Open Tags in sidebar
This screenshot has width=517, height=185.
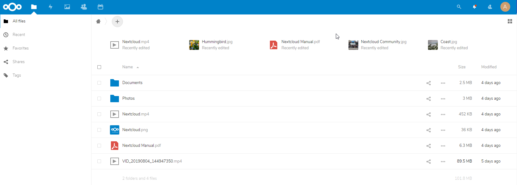click(46, 75)
